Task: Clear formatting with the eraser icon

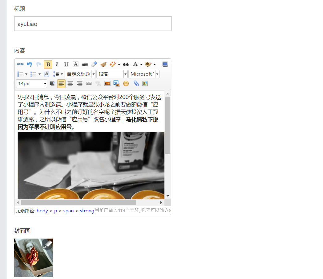Action: [94, 65]
